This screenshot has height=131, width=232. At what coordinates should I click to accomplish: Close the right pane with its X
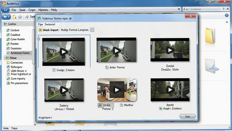tap(227, 22)
